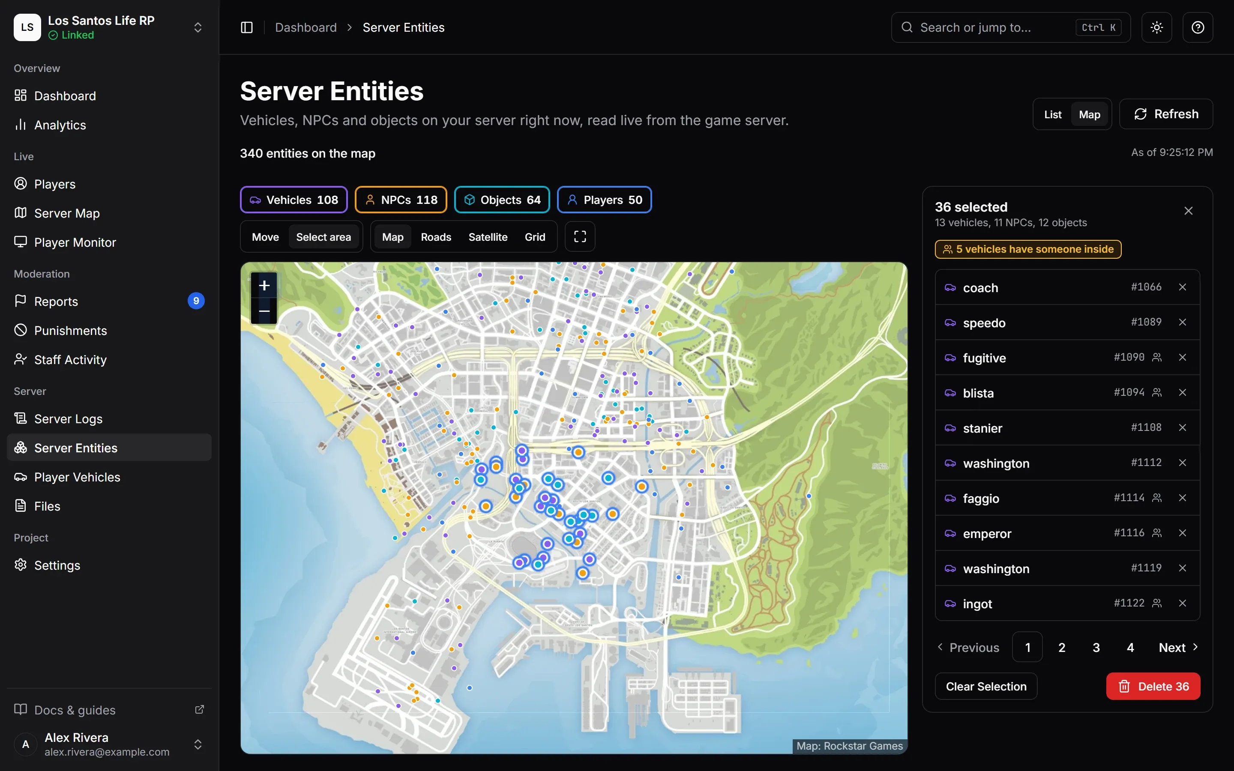Toggle the NPCs 118 filter
The width and height of the screenshot is (1234, 771).
coord(401,200)
